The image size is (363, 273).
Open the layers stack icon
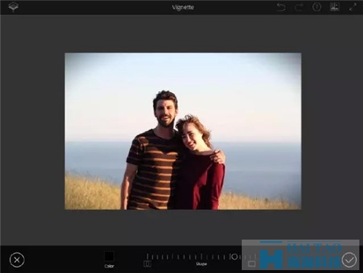(x=13, y=7)
